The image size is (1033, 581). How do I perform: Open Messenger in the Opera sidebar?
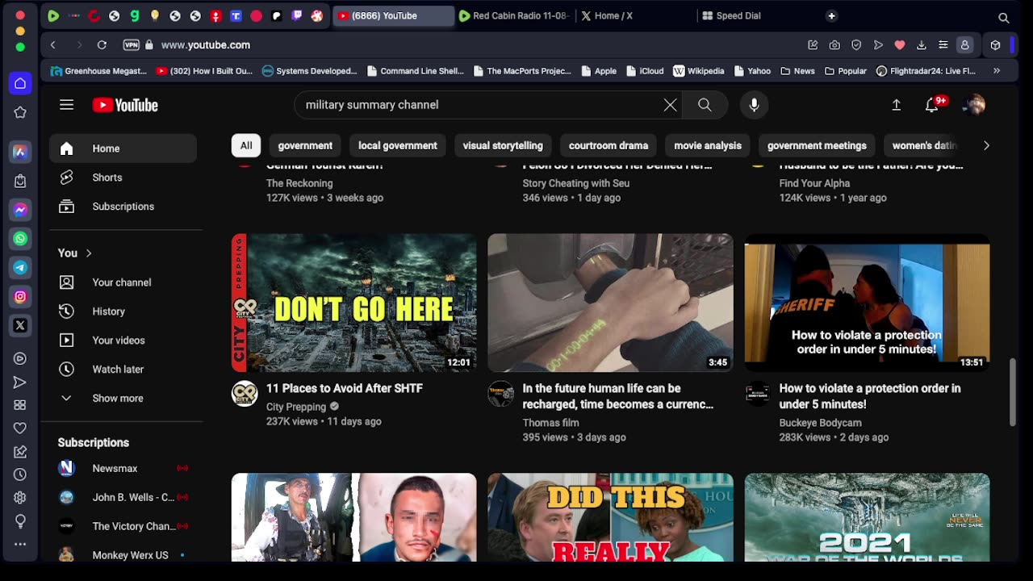tap(20, 210)
